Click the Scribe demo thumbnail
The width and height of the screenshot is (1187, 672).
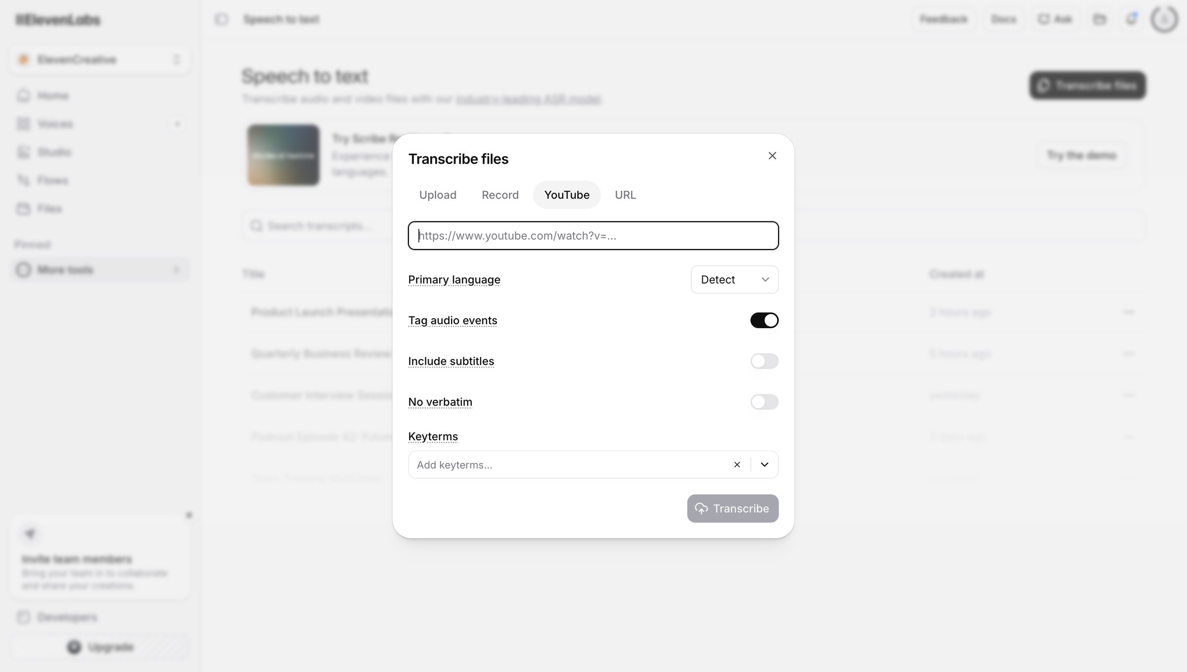[283, 155]
